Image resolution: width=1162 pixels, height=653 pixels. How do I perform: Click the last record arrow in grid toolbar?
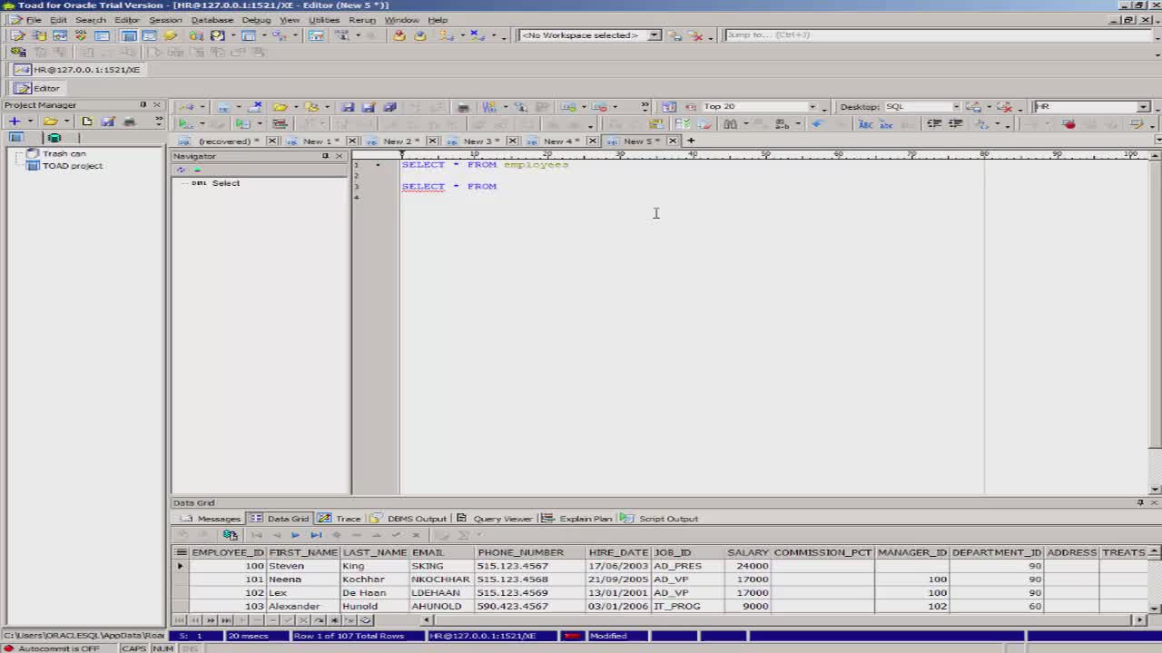click(316, 535)
